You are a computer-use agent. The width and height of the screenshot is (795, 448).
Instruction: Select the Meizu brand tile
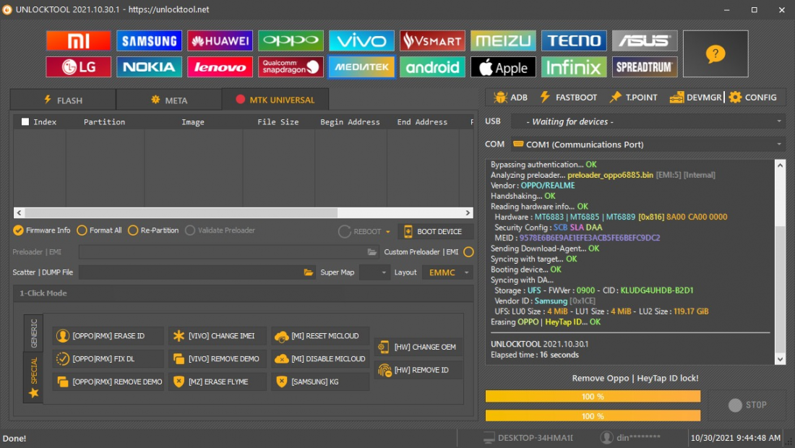tap(503, 40)
